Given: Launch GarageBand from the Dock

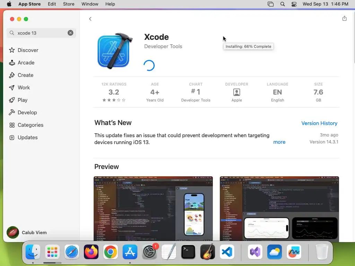Looking at the screenshot, I should pyautogui.click(x=208, y=252).
